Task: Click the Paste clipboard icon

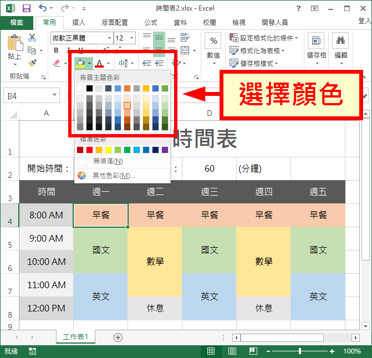Action: pyautogui.click(x=15, y=43)
